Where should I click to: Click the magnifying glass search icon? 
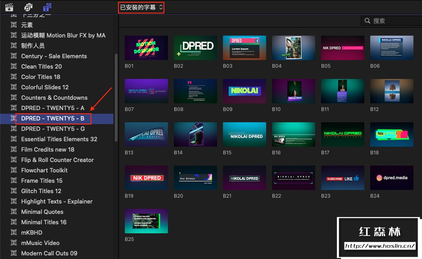367,21
